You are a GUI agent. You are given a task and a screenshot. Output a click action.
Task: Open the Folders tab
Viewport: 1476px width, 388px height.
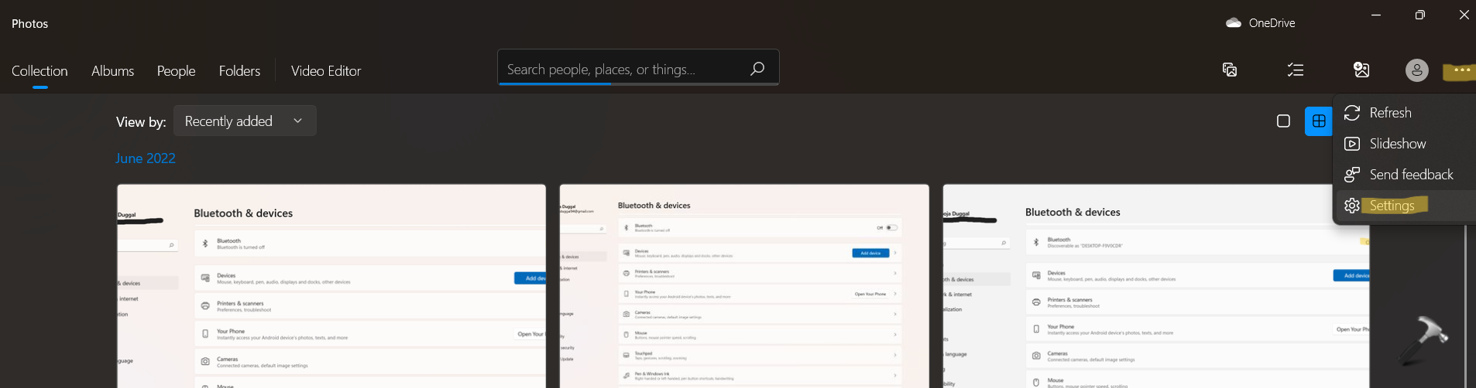coord(239,71)
